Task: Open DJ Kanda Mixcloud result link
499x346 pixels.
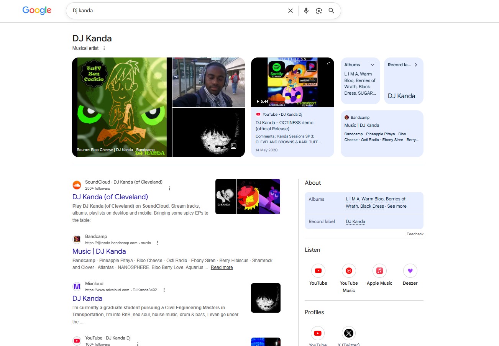Action: point(87,298)
